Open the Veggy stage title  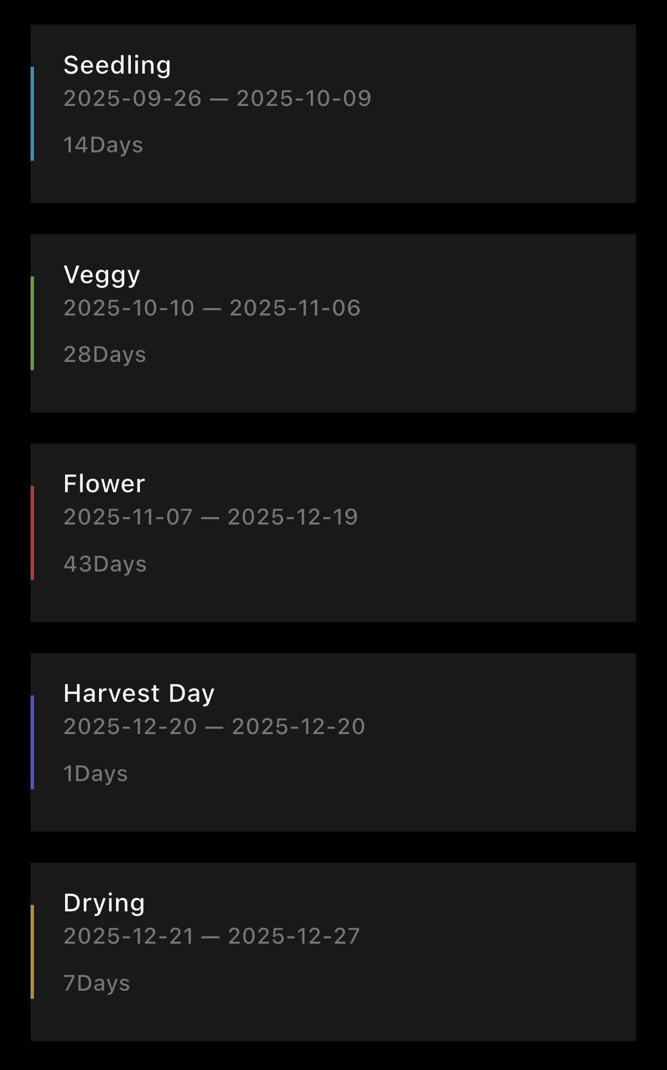click(x=102, y=275)
